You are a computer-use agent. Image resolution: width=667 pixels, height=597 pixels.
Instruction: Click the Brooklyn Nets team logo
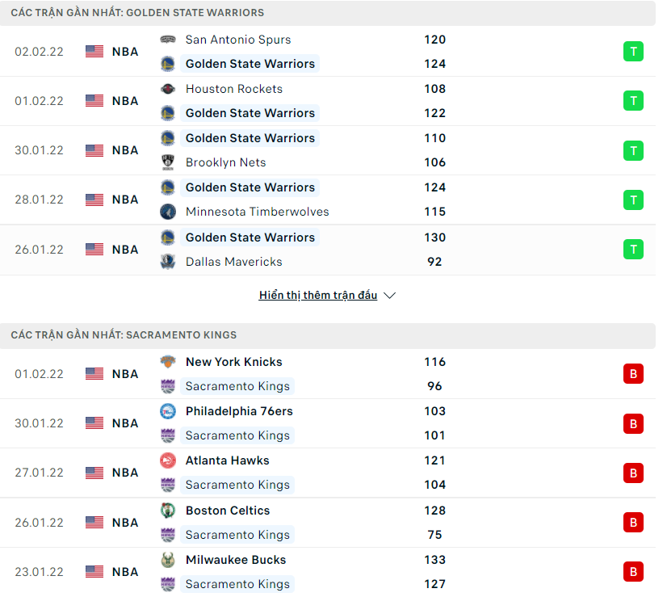(x=167, y=162)
